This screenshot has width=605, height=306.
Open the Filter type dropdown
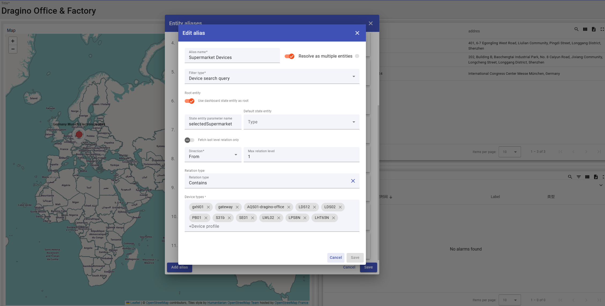pyautogui.click(x=272, y=76)
